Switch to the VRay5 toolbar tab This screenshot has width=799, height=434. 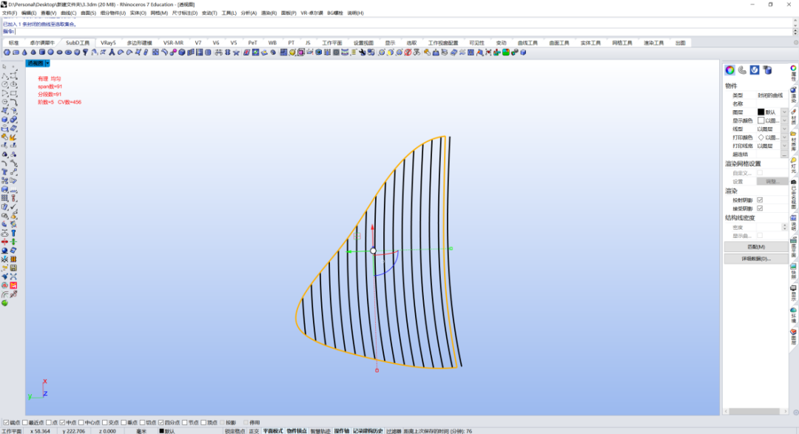pyautogui.click(x=108, y=43)
